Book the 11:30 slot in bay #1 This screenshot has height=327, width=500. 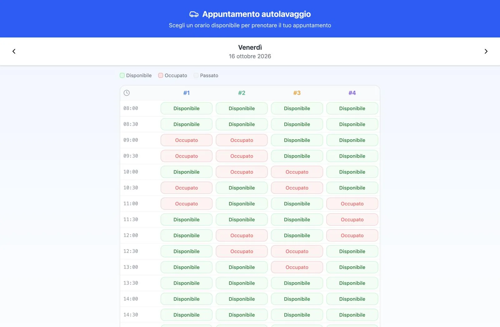coord(187,220)
